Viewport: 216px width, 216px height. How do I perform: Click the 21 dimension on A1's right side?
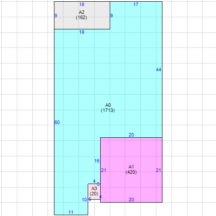point(159,170)
